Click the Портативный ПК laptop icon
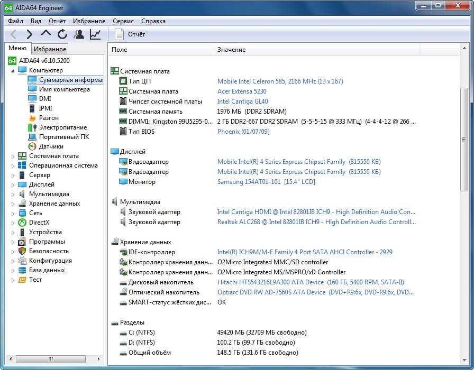 (32, 137)
